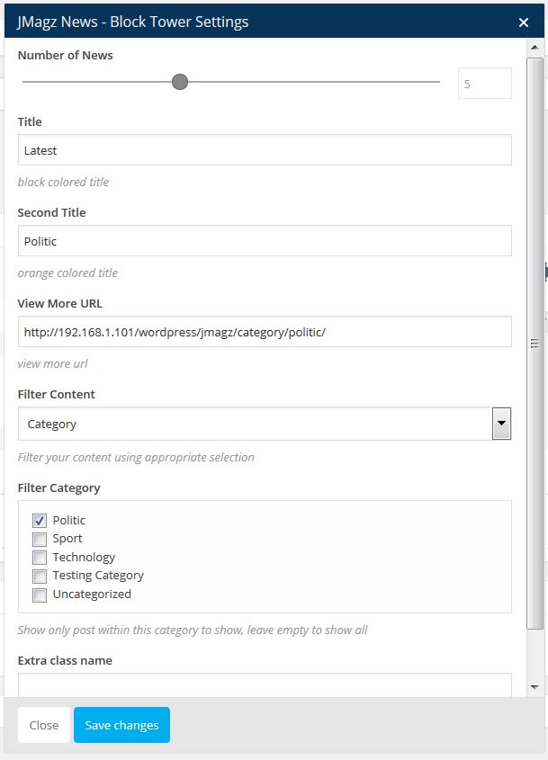Screen dimensions: 548x760
Task: Close the Block Tower Settings dialog
Action: coord(524,22)
